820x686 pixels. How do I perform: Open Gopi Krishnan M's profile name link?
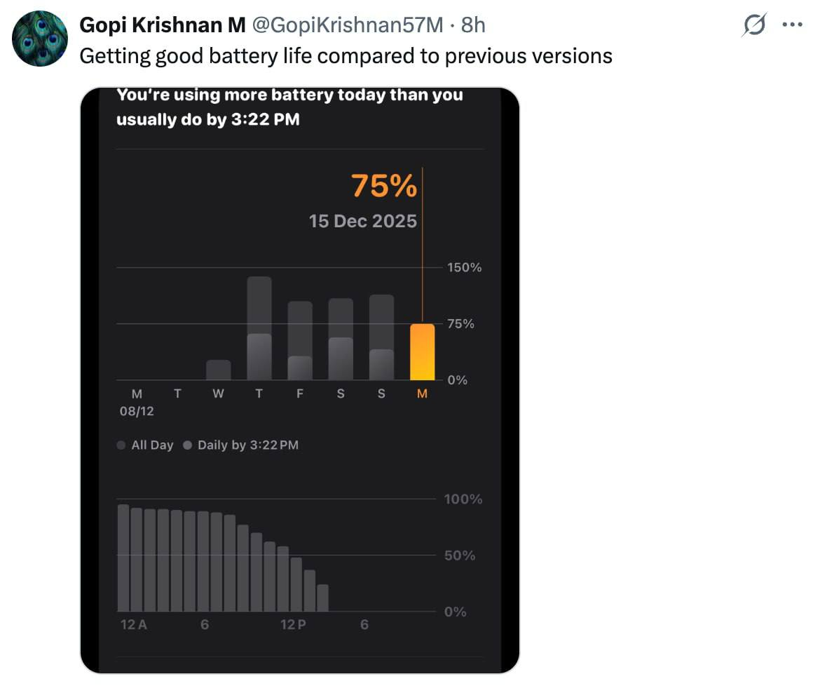[162, 25]
